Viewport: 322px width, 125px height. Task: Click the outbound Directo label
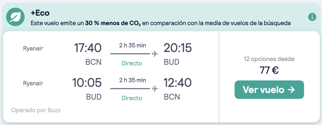coord(132,63)
